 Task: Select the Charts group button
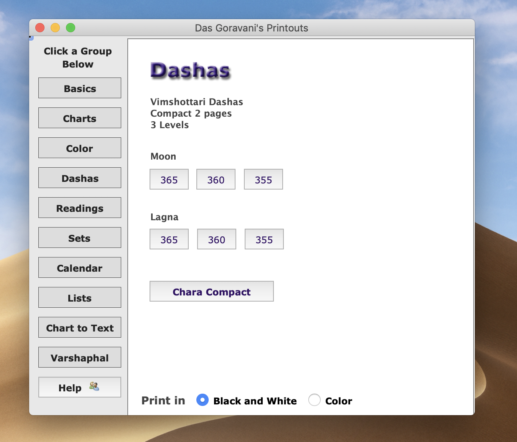[x=80, y=118]
